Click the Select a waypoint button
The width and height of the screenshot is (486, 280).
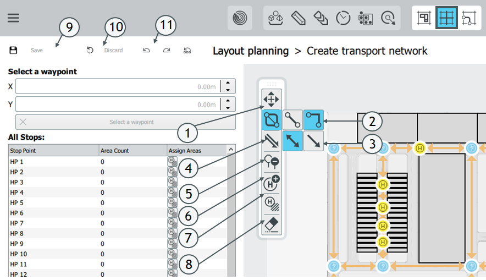pyautogui.click(x=125, y=122)
